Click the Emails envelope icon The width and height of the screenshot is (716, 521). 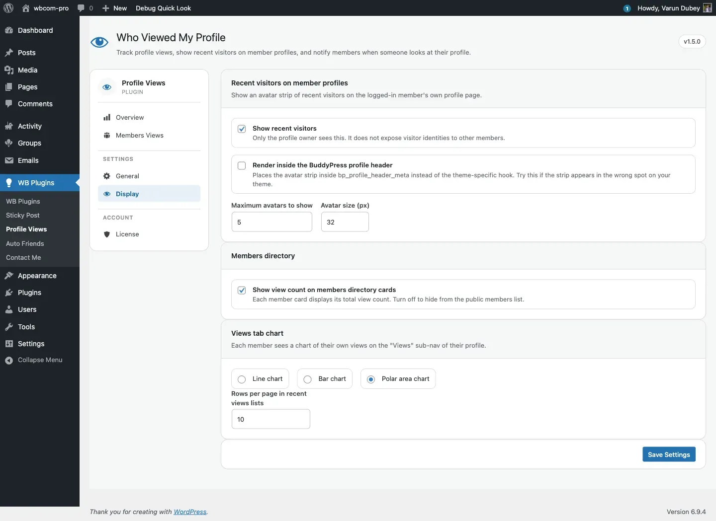click(x=9, y=160)
